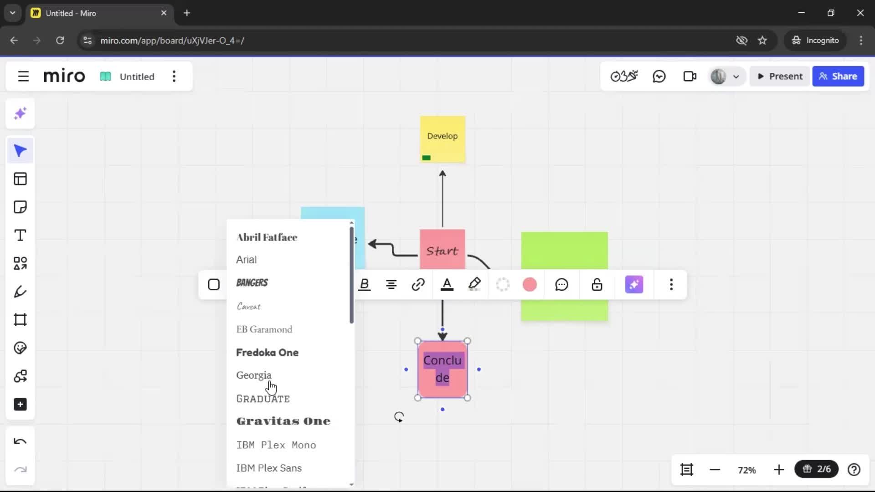Open Miro AI for selected shape
Viewport: 875px width, 492px height.
634,285
